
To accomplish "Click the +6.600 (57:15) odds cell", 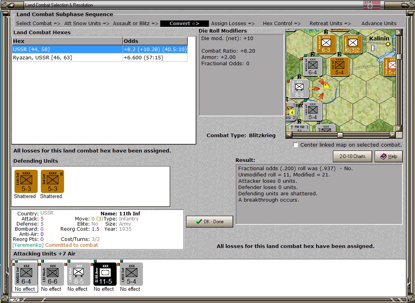I will coord(155,57).
